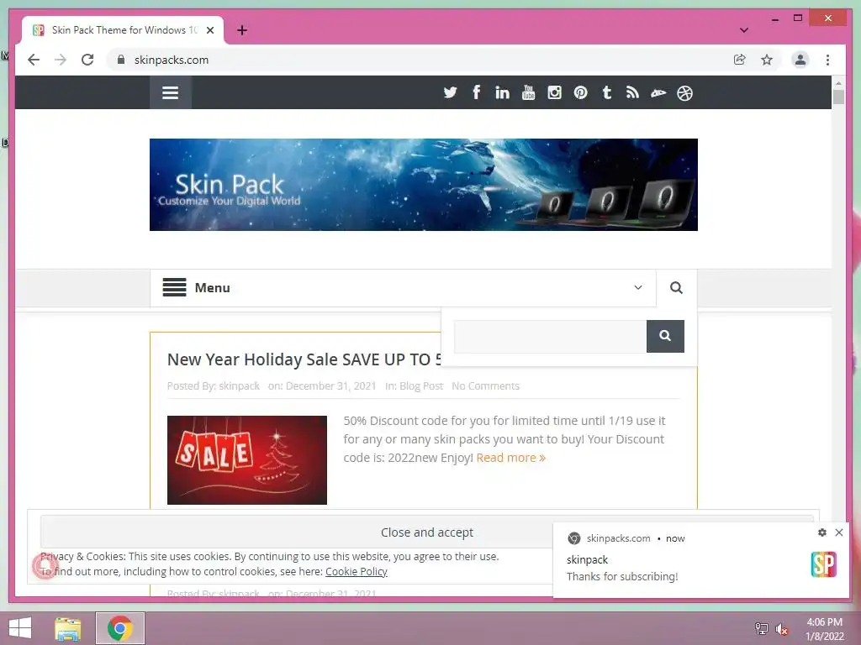Image resolution: width=861 pixels, height=645 pixels.
Task: Open the No Comments link
Action: tap(485, 386)
